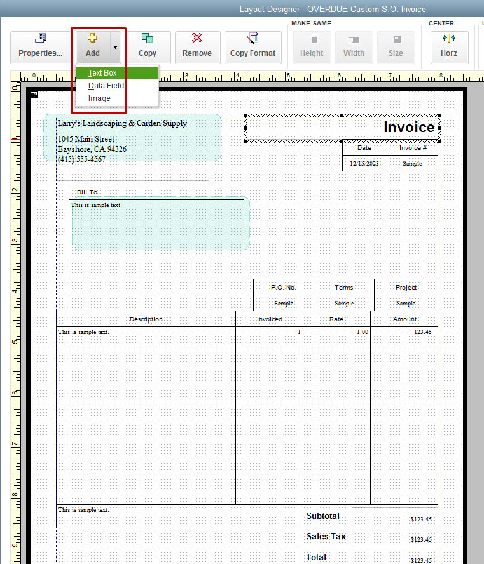This screenshot has width=484, height=564.
Task: Select the Total label
Action: [316, 557]
